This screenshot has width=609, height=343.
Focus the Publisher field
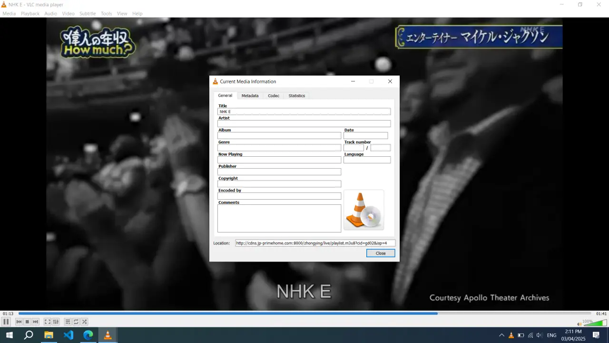(x=279, y=172)
